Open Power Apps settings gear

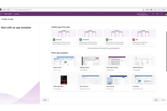[157, 14]
